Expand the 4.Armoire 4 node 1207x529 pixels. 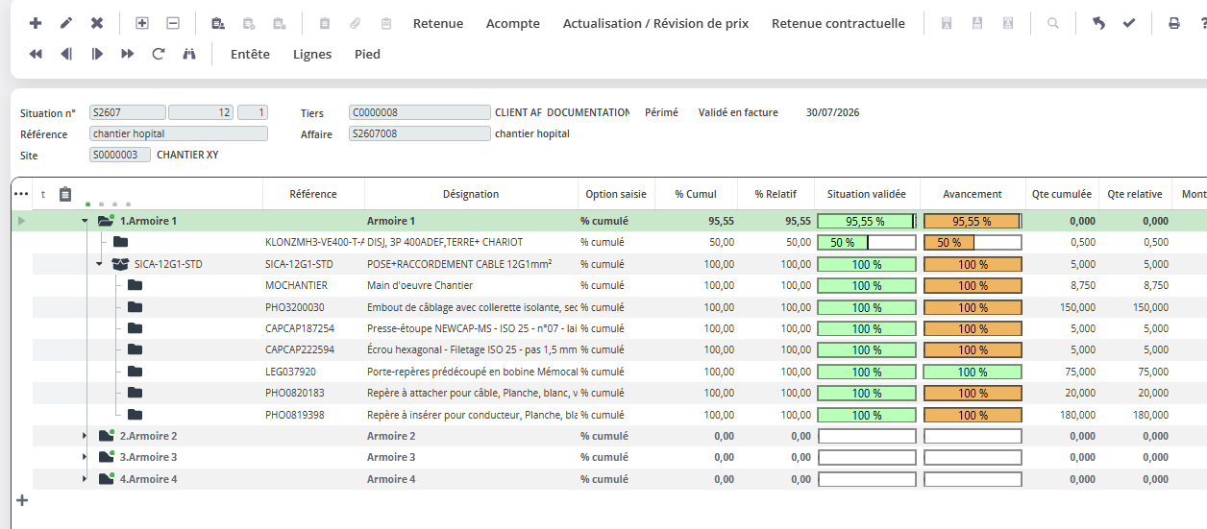pyautogui.click(x=85, y=479)
